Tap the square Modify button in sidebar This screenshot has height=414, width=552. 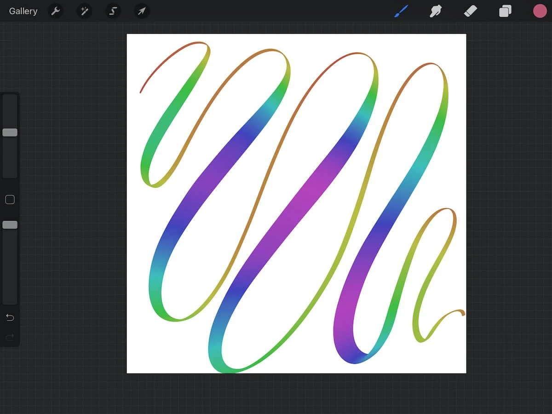click(x=10, y=200)
